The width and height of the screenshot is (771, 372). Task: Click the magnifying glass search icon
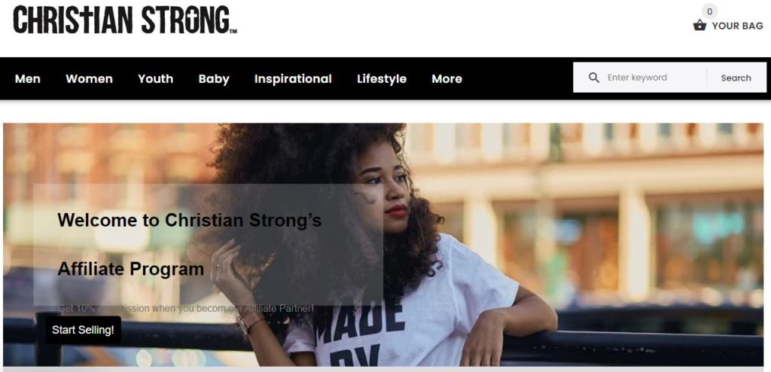[594, 78]
